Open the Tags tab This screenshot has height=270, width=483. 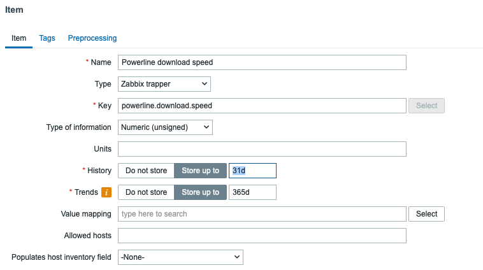tap(47, 38)
